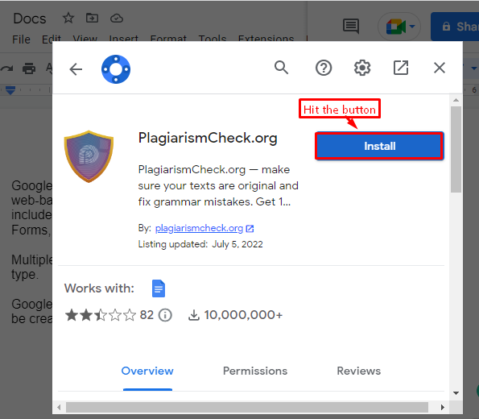
Task: Click the left indent marker on the Docs ruler
Action: click(x=10, y=90)
